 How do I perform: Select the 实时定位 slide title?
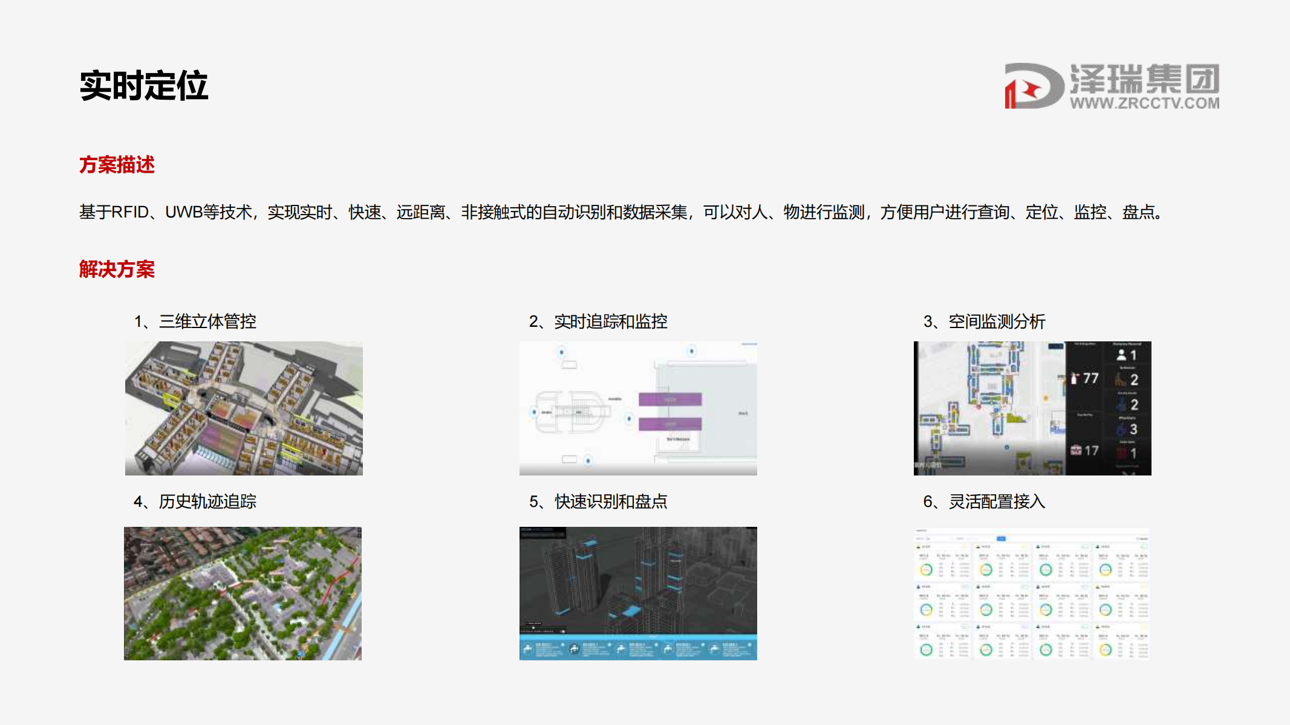click(x=144, y=86)
